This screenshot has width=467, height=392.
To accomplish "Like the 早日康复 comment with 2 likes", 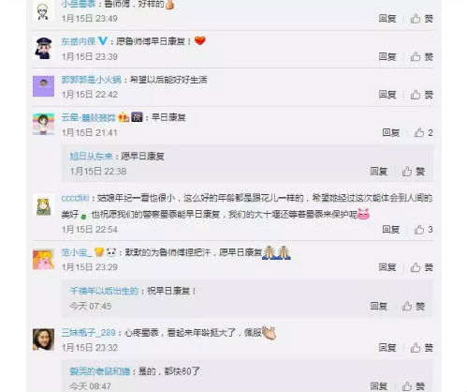I will click(423, 133).
